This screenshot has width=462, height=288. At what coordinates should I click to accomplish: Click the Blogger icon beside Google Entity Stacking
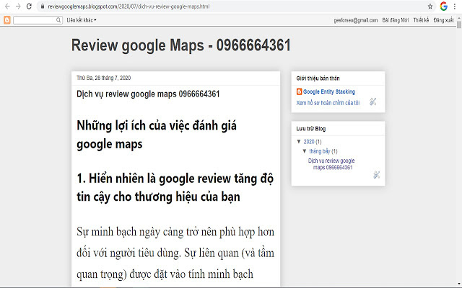pos(299,91)
